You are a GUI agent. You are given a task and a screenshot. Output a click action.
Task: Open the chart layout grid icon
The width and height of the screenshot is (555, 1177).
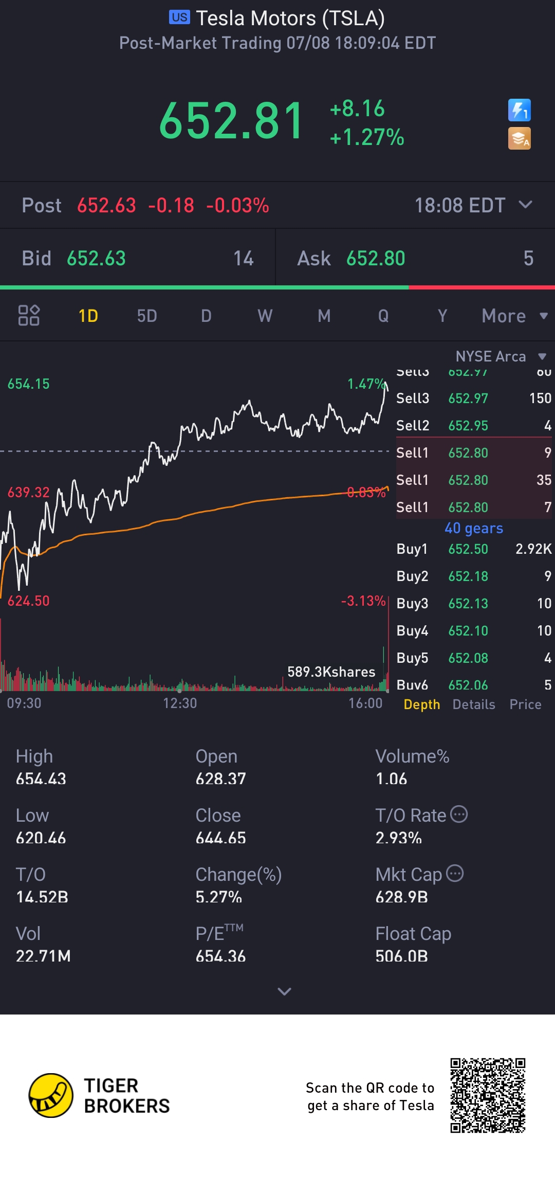tap(29, 315)
